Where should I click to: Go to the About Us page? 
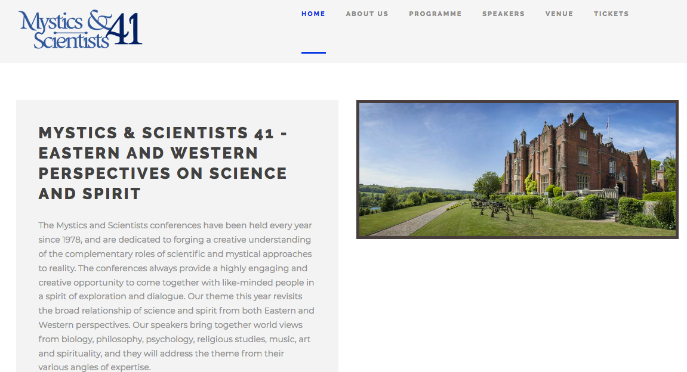(x=367, y=14)
